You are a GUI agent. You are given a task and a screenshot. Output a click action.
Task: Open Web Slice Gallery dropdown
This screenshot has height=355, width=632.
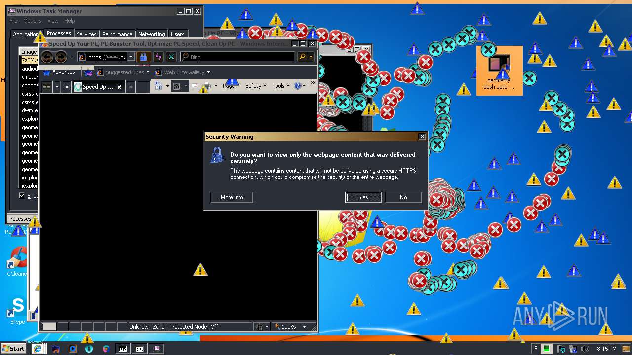click(182, 72)
